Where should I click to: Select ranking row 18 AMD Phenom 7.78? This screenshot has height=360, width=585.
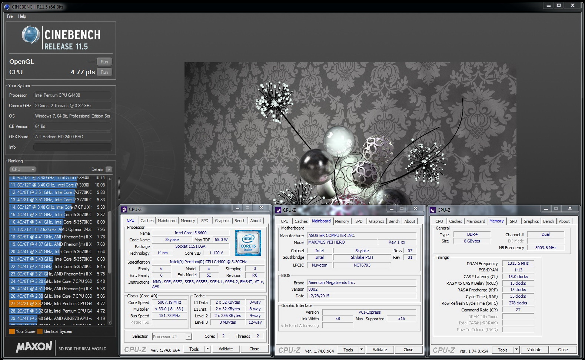click(57, 237)
